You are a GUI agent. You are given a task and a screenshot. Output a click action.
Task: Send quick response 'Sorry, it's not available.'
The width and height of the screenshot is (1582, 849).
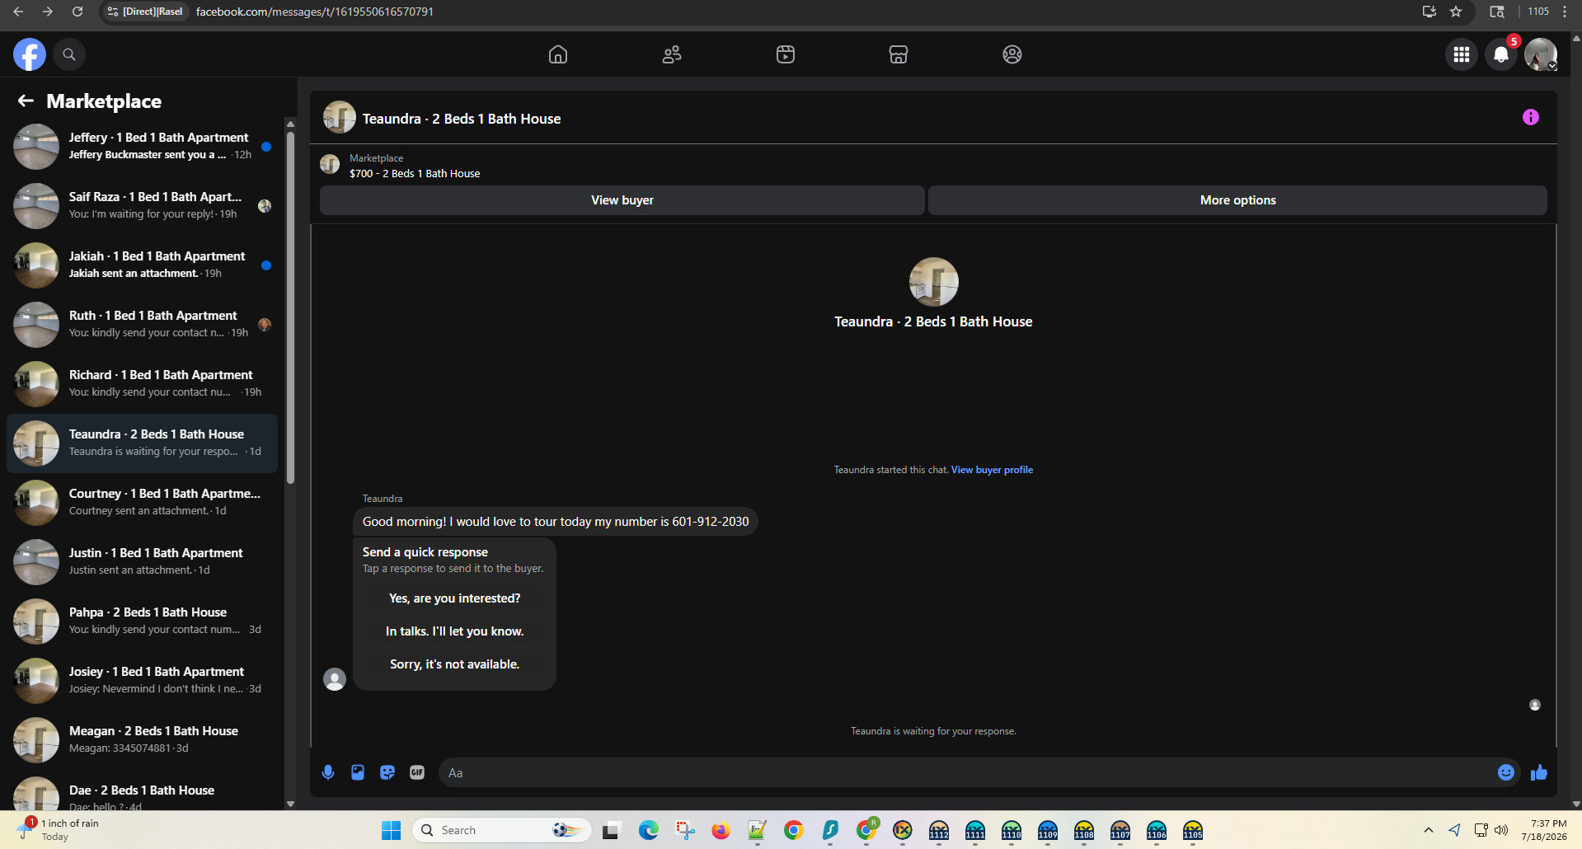click(x=455, y=664)
